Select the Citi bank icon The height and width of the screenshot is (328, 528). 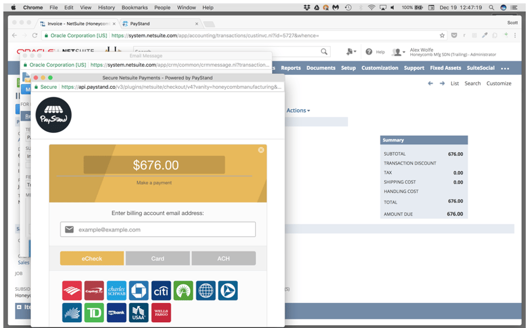[161, 290]
